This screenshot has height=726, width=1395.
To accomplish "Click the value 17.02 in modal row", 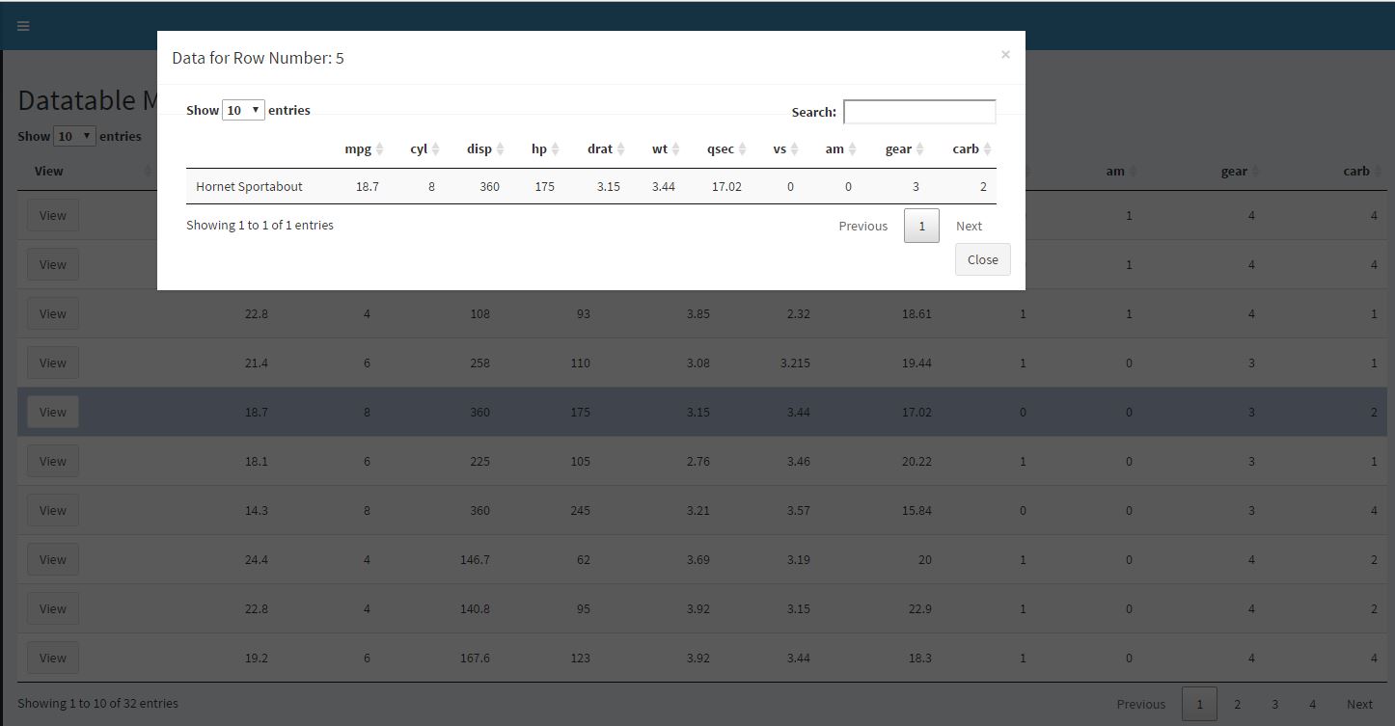I will coord(726,186).
